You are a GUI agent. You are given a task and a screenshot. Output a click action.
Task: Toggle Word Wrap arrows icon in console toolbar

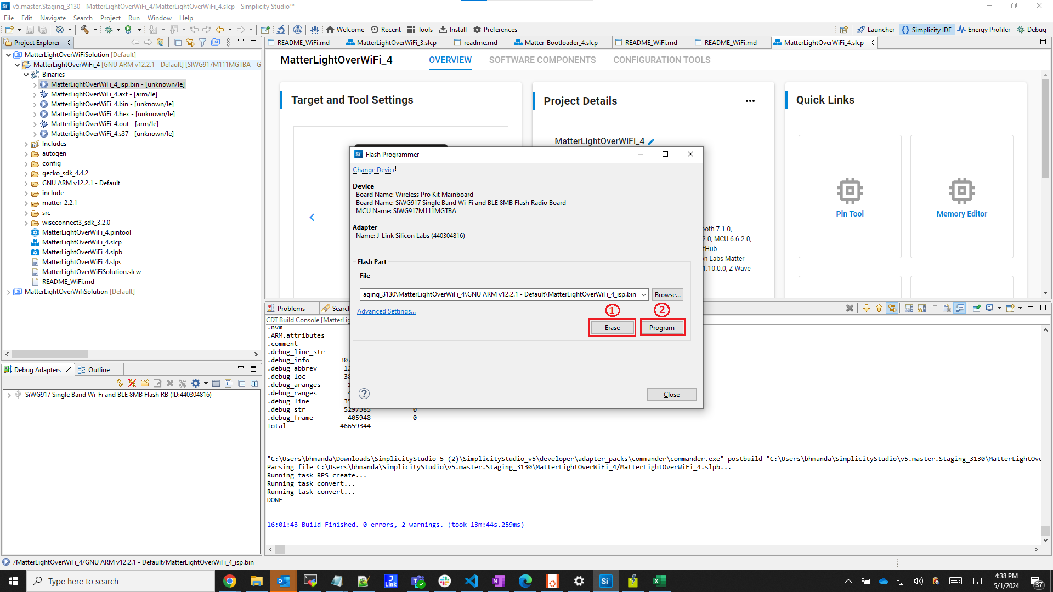pyautogui.click(x=892, y=308)
